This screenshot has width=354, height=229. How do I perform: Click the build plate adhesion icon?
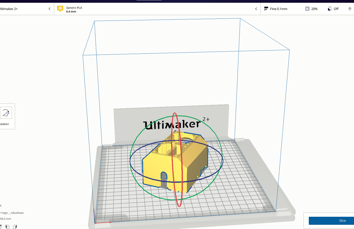(350, 9)
